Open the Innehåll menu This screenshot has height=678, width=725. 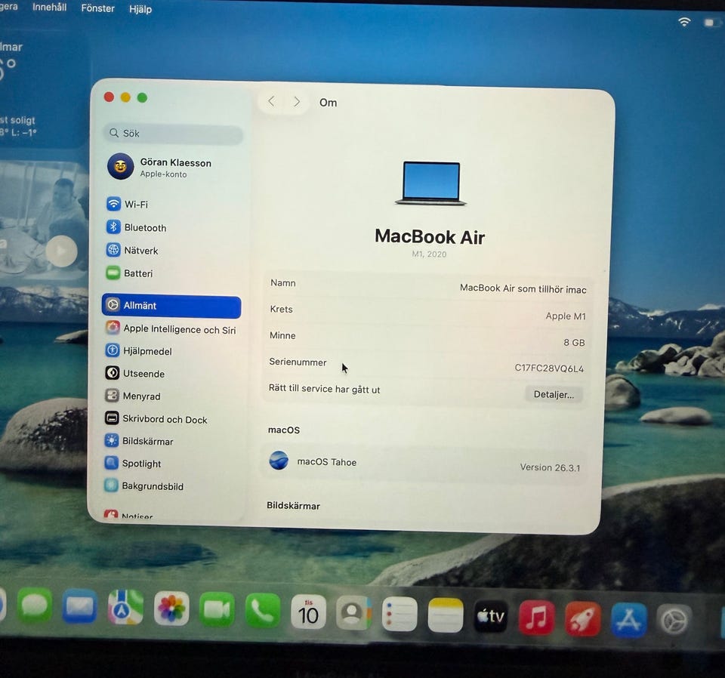tap(50, 7)
